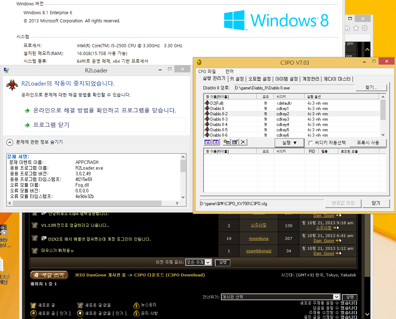This screenshot has width=396, height=319.
Task: Click the 뉴스공지 legend icon
Action: (x=136, y=305)
